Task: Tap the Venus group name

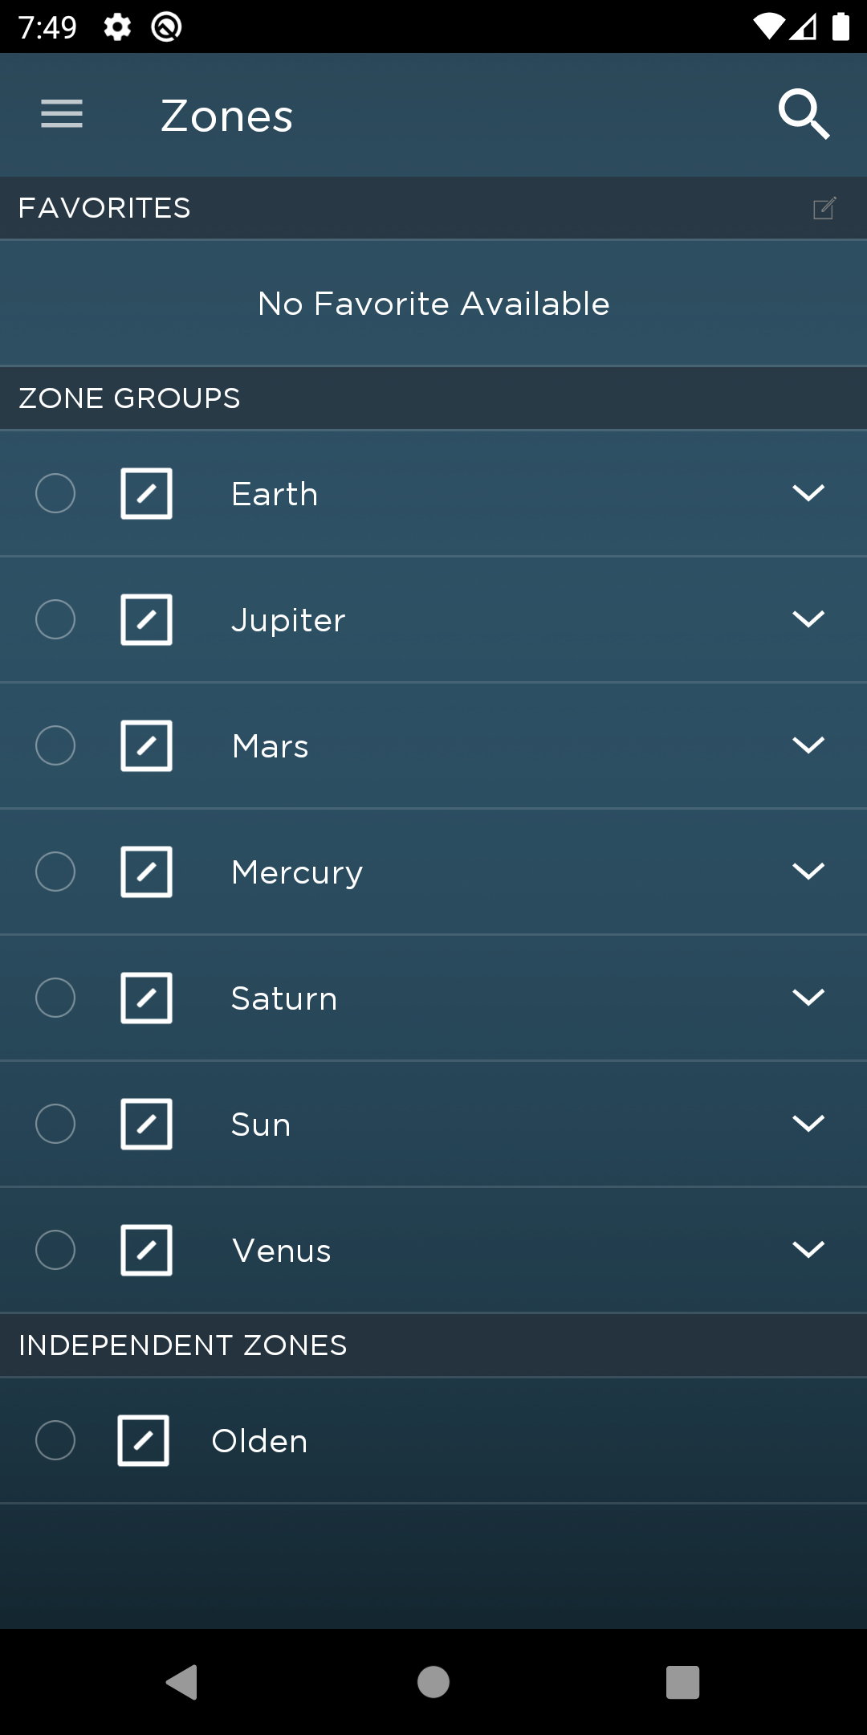Action: click(x=282, y=1251)
